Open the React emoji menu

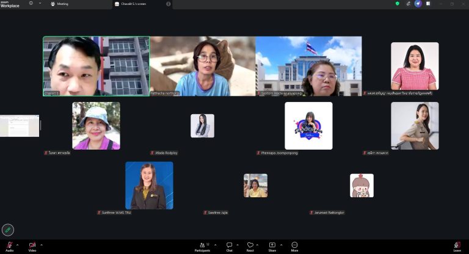tap(250, 247)
